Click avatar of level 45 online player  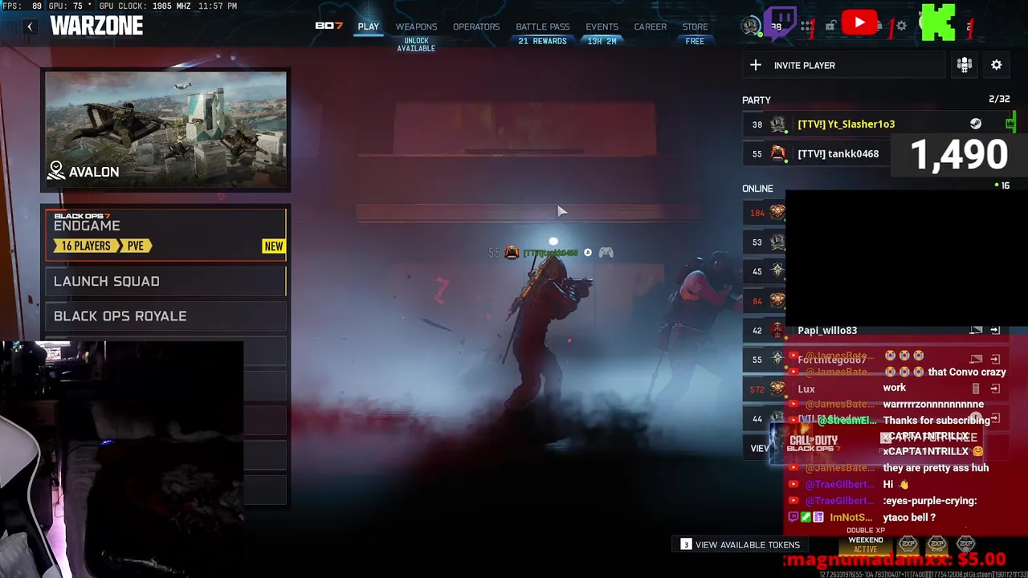pos(777,271)
